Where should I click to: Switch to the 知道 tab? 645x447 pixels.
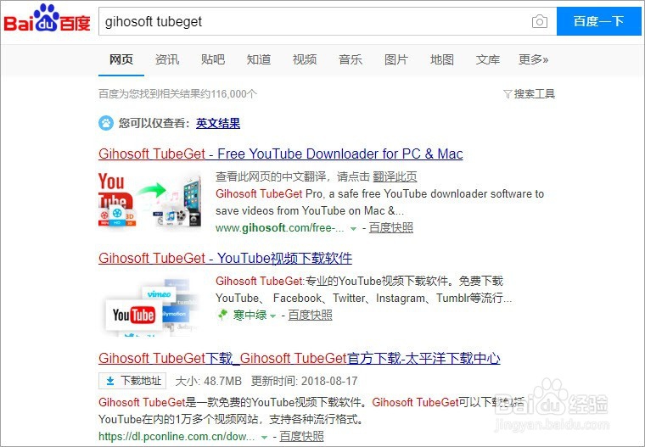tap(259, 59)
